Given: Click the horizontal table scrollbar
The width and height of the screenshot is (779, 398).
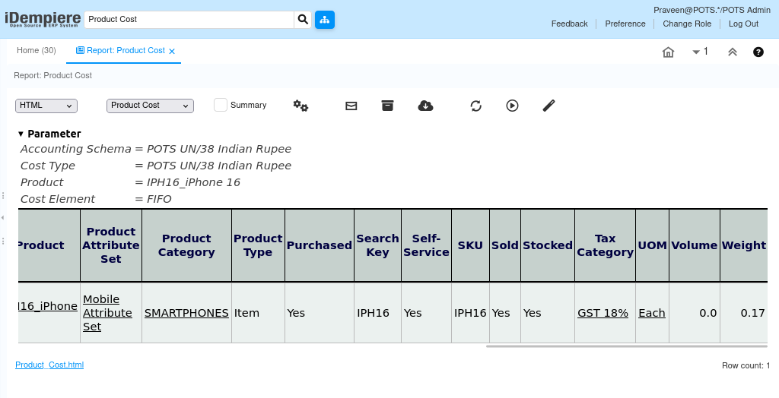Looking at the screenshot, I should 627,346.
